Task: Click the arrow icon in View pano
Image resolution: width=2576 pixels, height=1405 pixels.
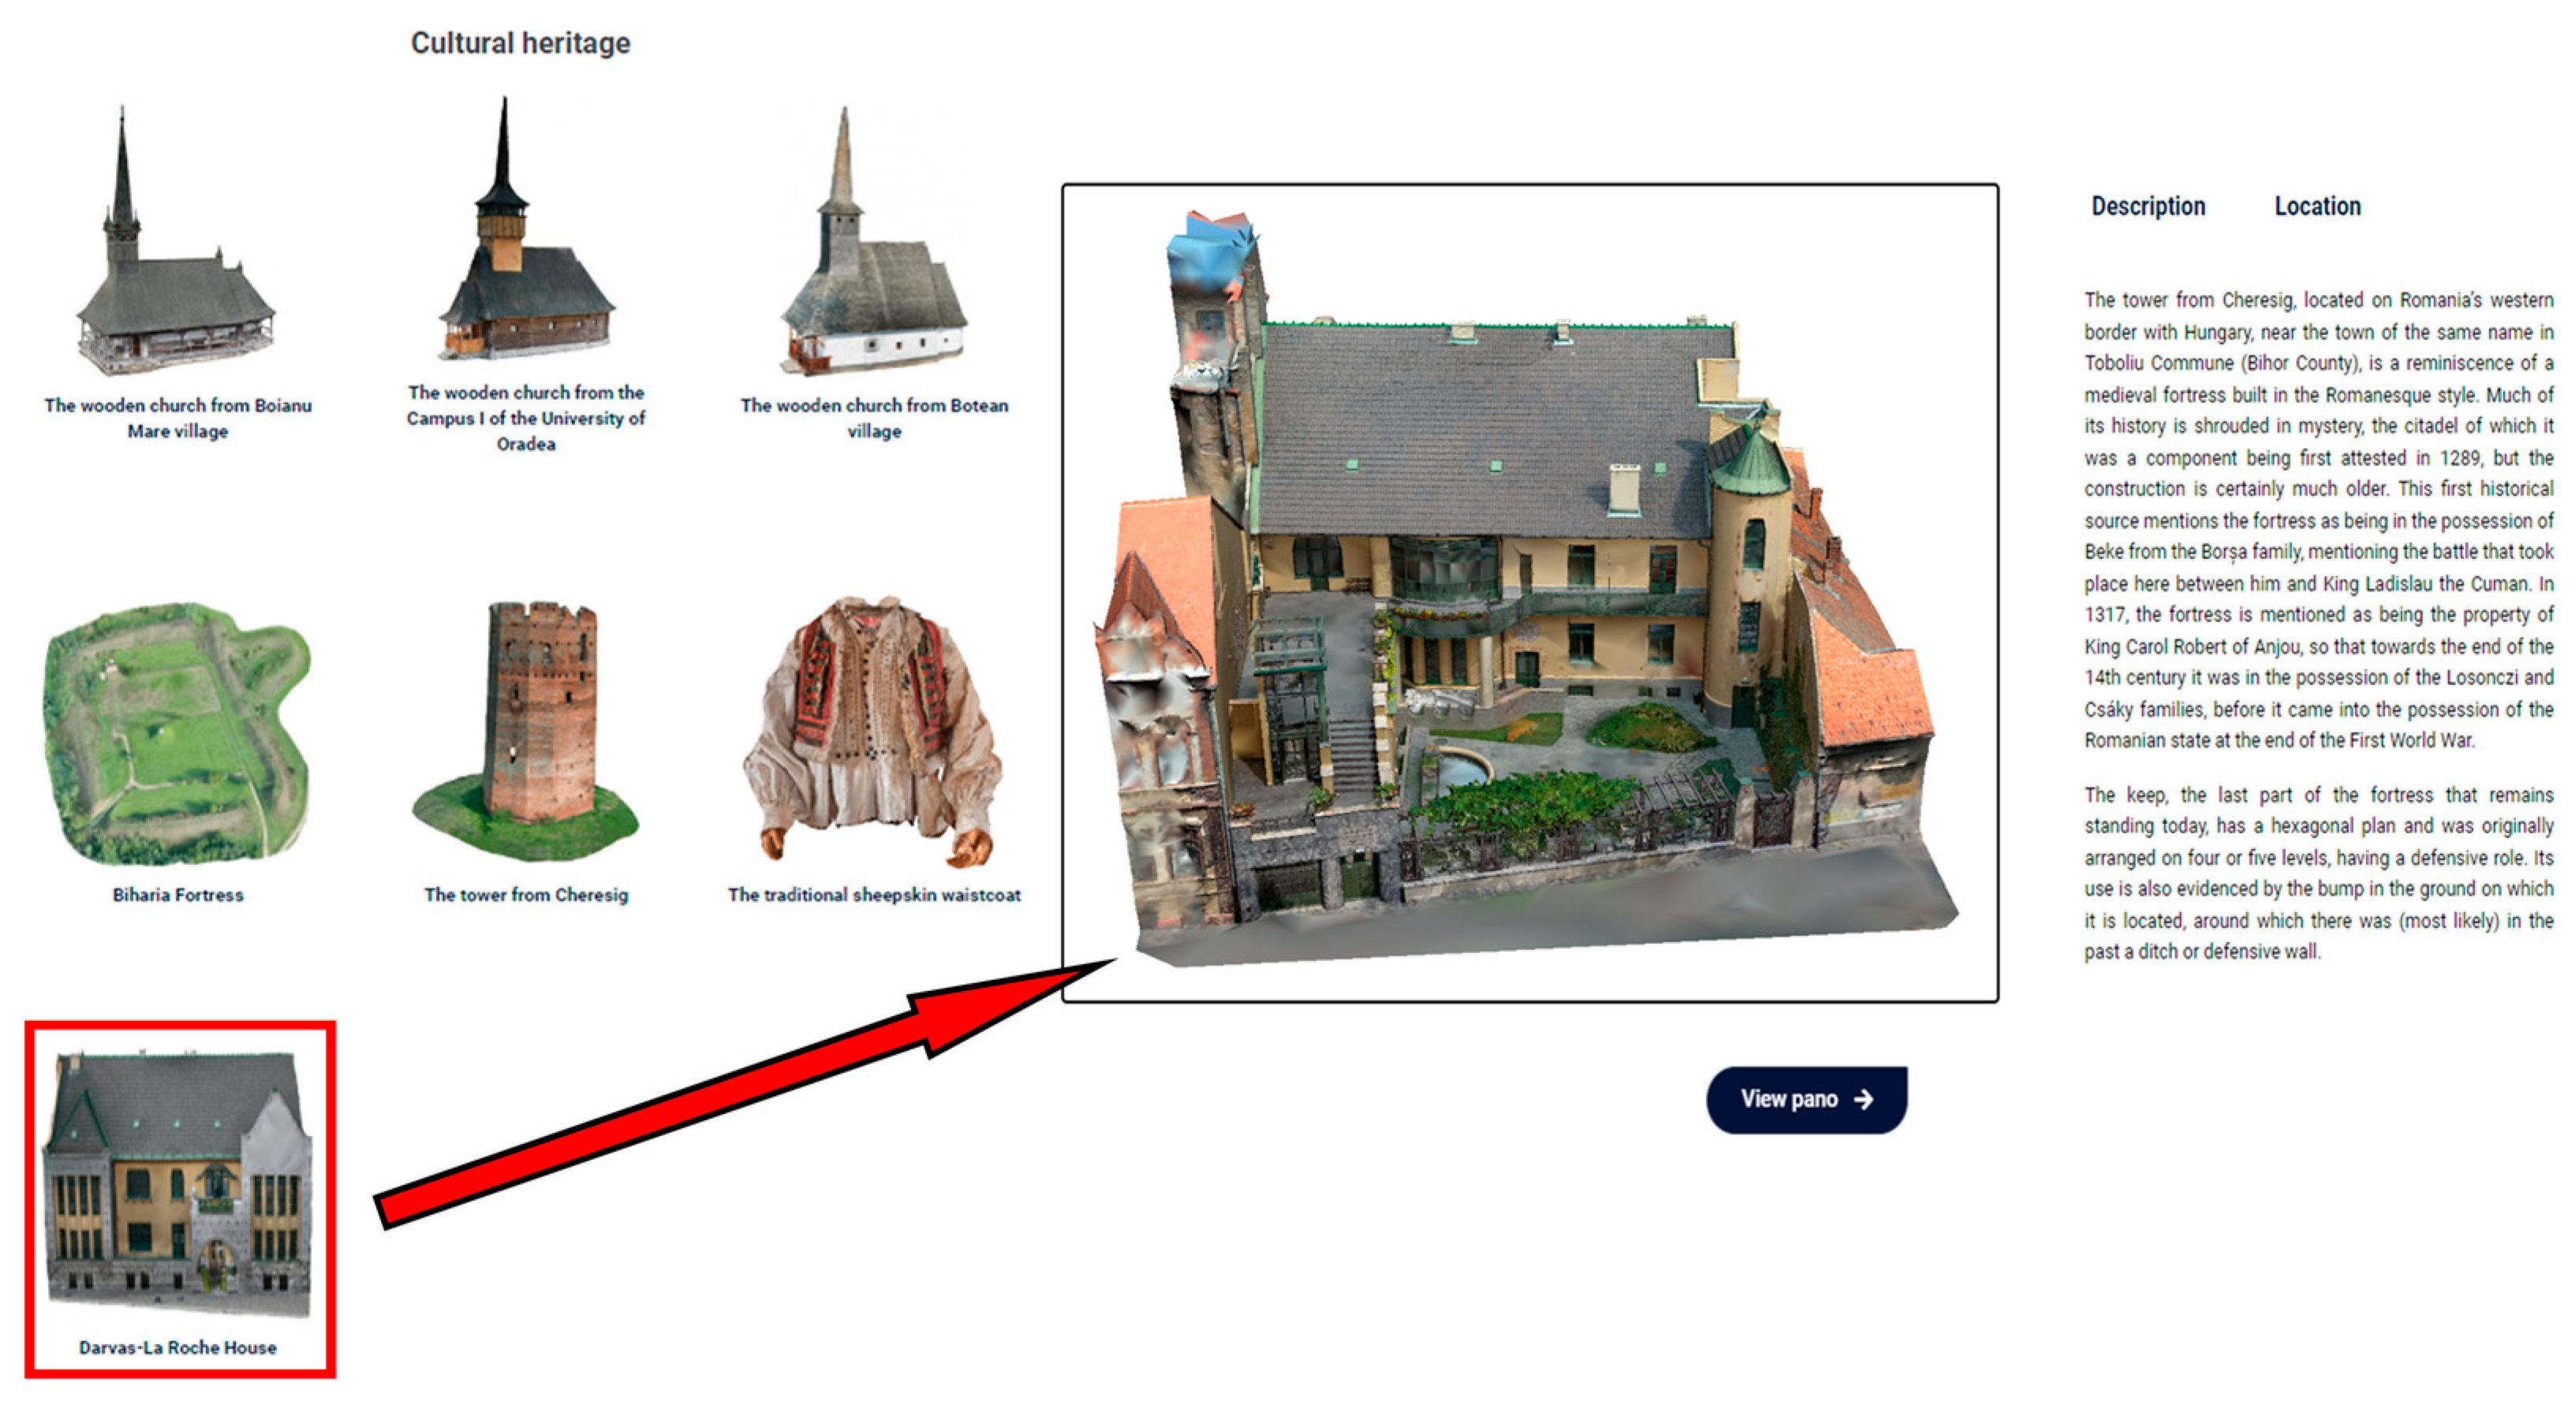Action: point(1863,1099)
